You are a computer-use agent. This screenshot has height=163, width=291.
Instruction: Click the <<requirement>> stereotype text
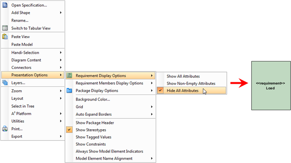click(x=270, y=83)
